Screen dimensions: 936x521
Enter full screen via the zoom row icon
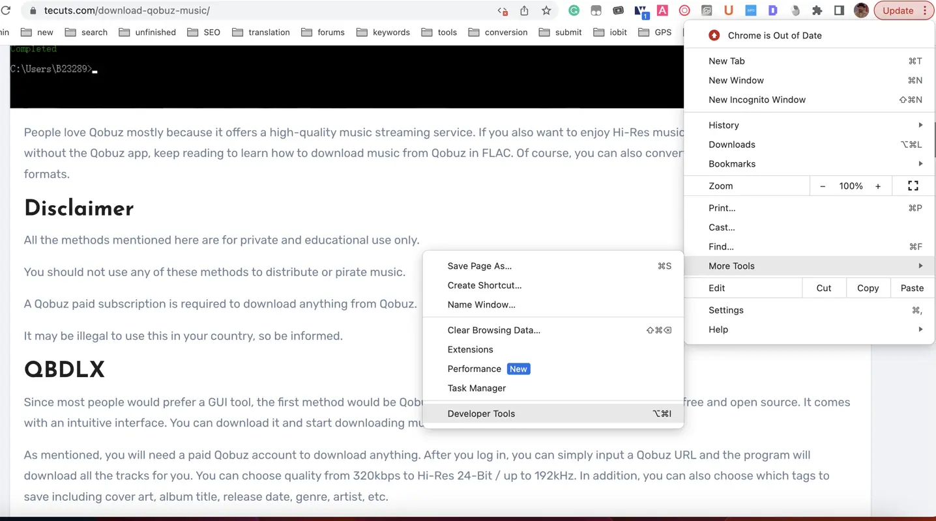(912, 186)
